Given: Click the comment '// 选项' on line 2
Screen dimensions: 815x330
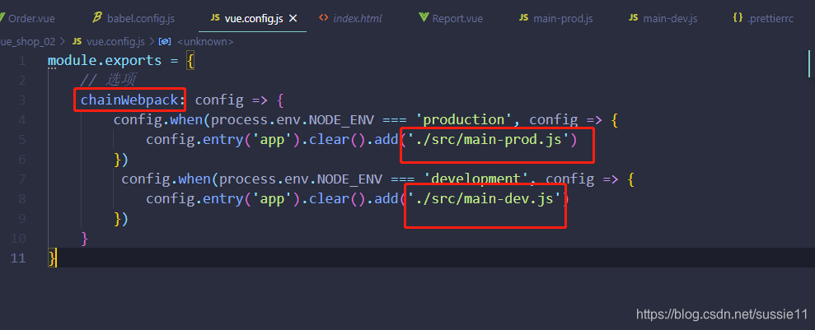Looking at the screenshot, I should 108,80.
